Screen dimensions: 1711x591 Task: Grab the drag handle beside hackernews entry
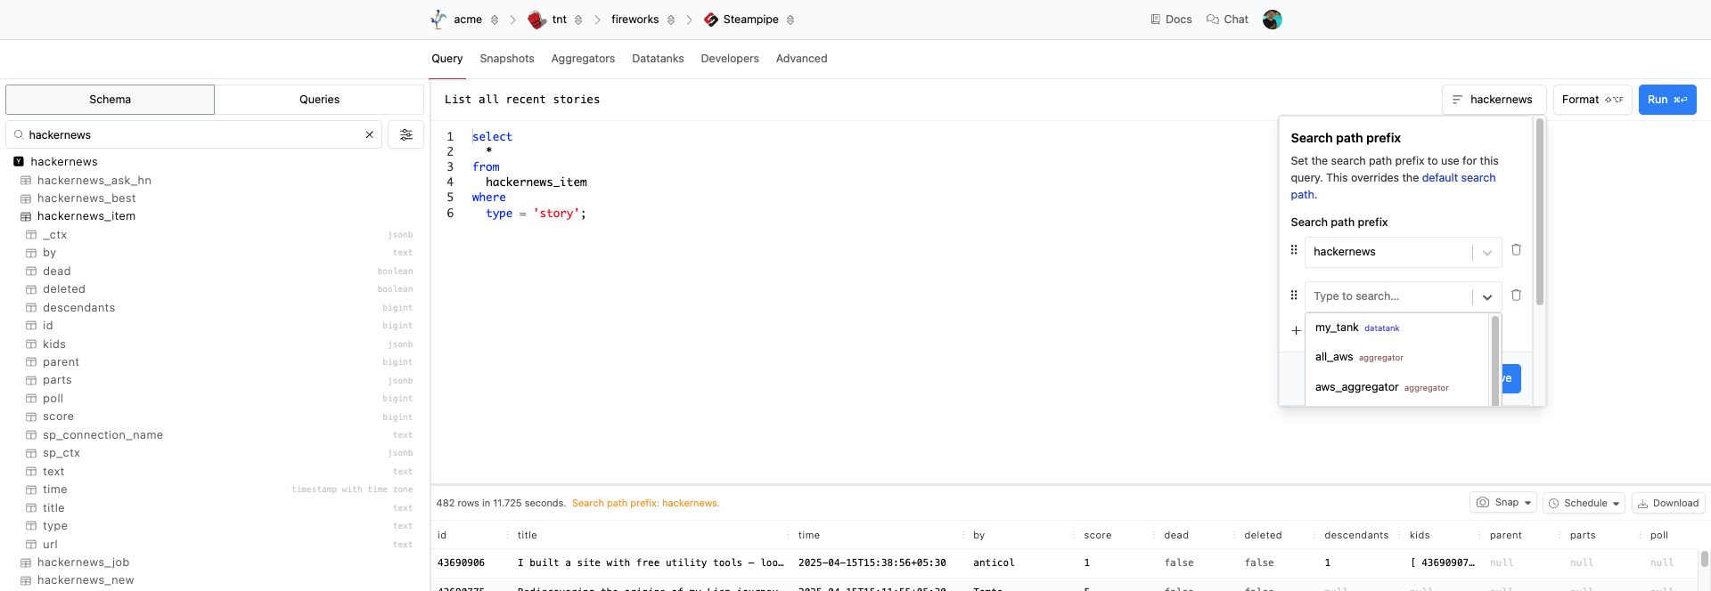click(x=1294, y=251)
